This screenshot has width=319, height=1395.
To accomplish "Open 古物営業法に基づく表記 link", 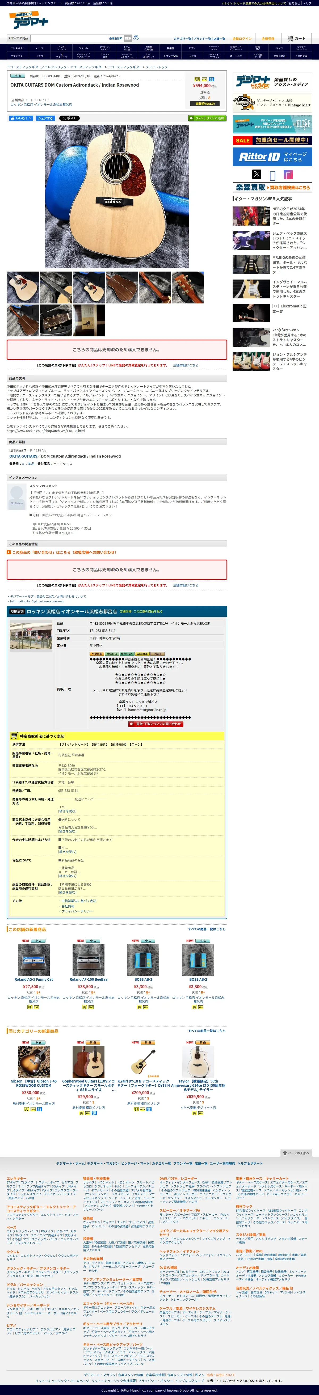I will pos(78,901).
